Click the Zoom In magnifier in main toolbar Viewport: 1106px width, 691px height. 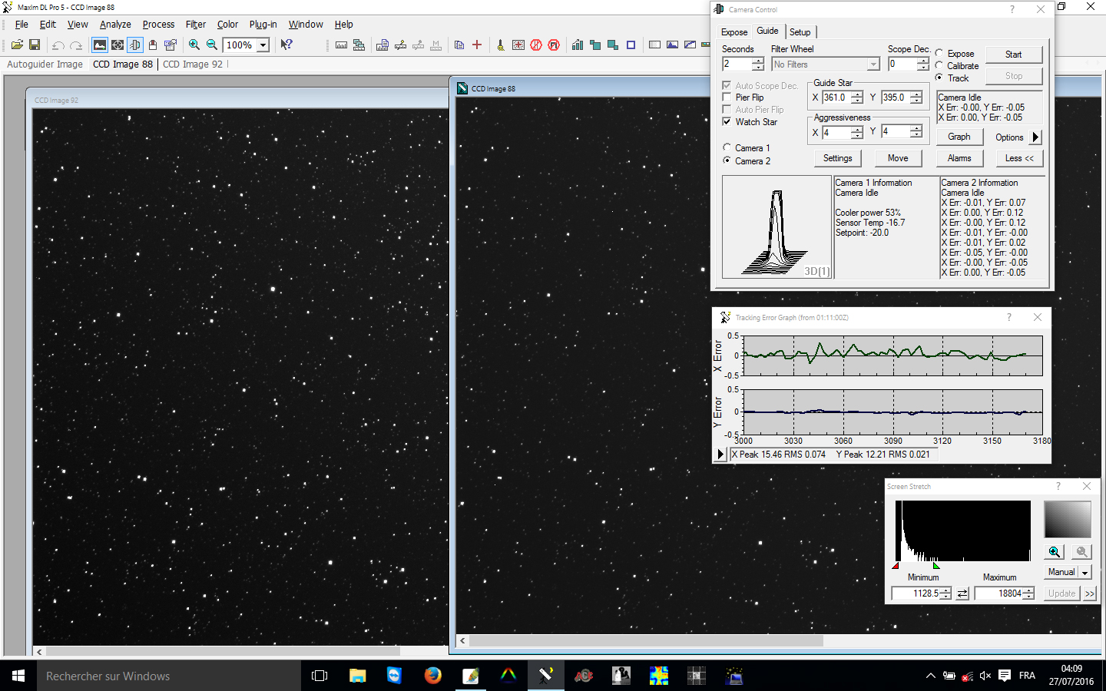[x=194, y=45]
